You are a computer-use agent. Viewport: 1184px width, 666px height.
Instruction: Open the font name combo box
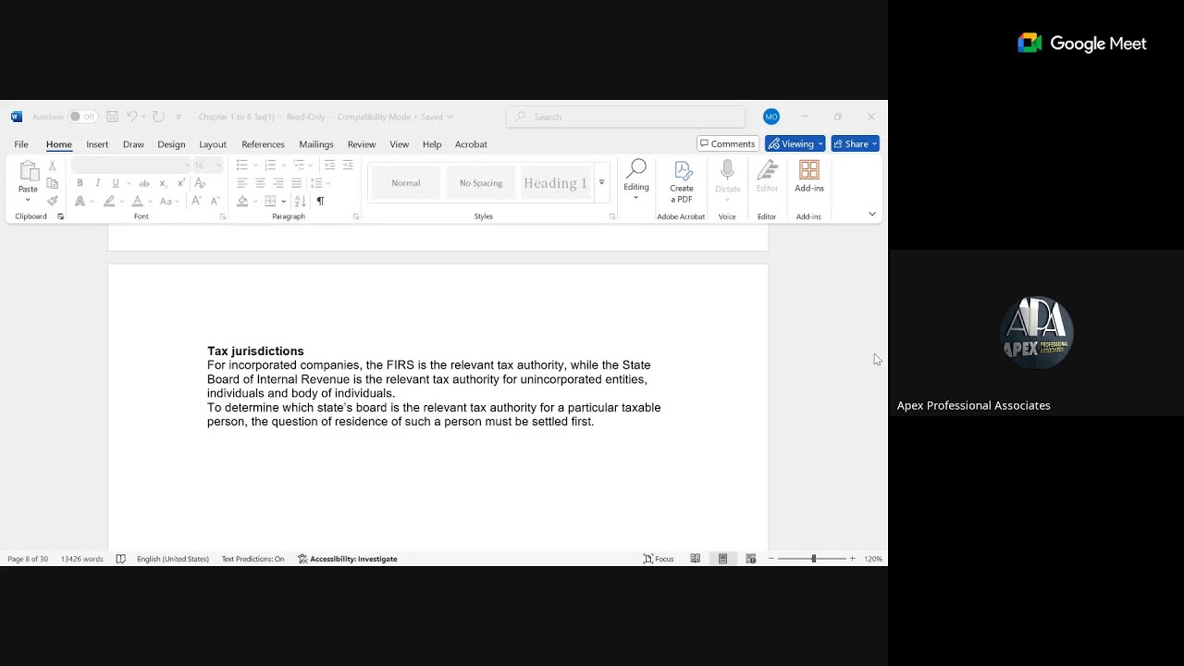tap(131, 166)
